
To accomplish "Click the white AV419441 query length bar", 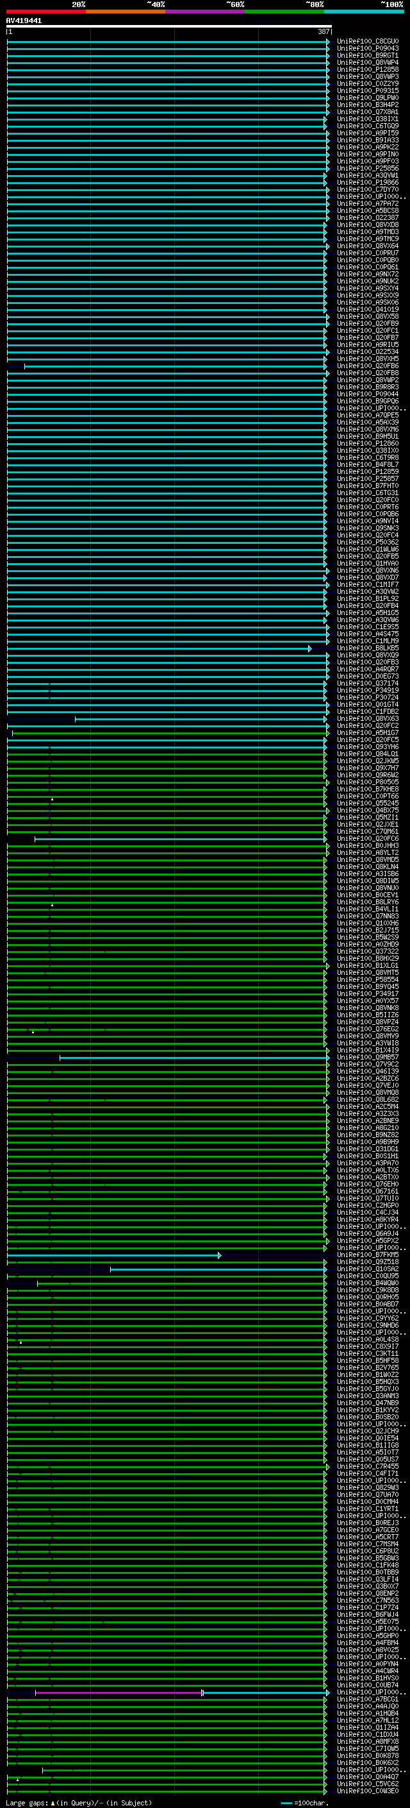I will (169, 26).
